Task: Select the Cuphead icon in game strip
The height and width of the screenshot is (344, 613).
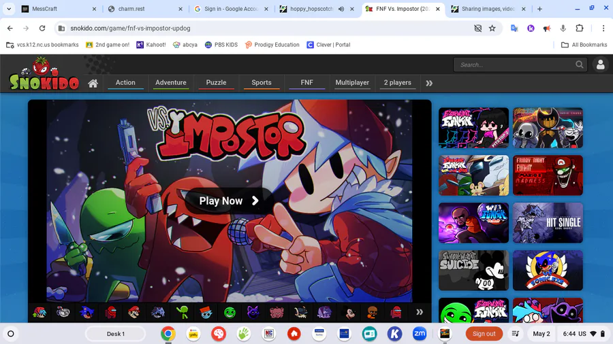Action: click(x=63, y=312)
